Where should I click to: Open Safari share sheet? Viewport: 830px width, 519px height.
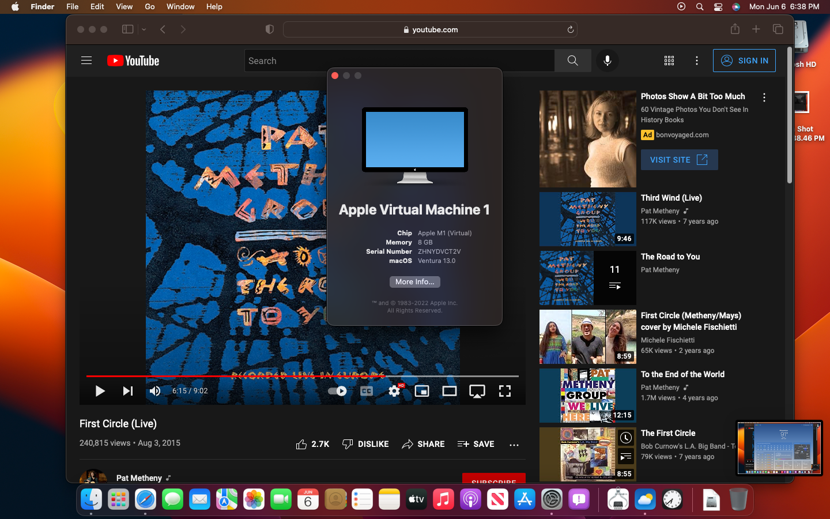(735, 29)
